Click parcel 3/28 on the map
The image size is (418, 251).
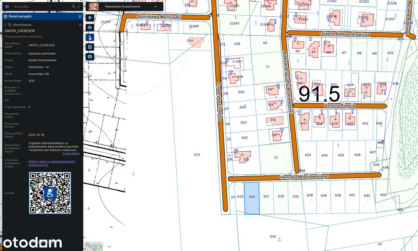pos(237,44)
